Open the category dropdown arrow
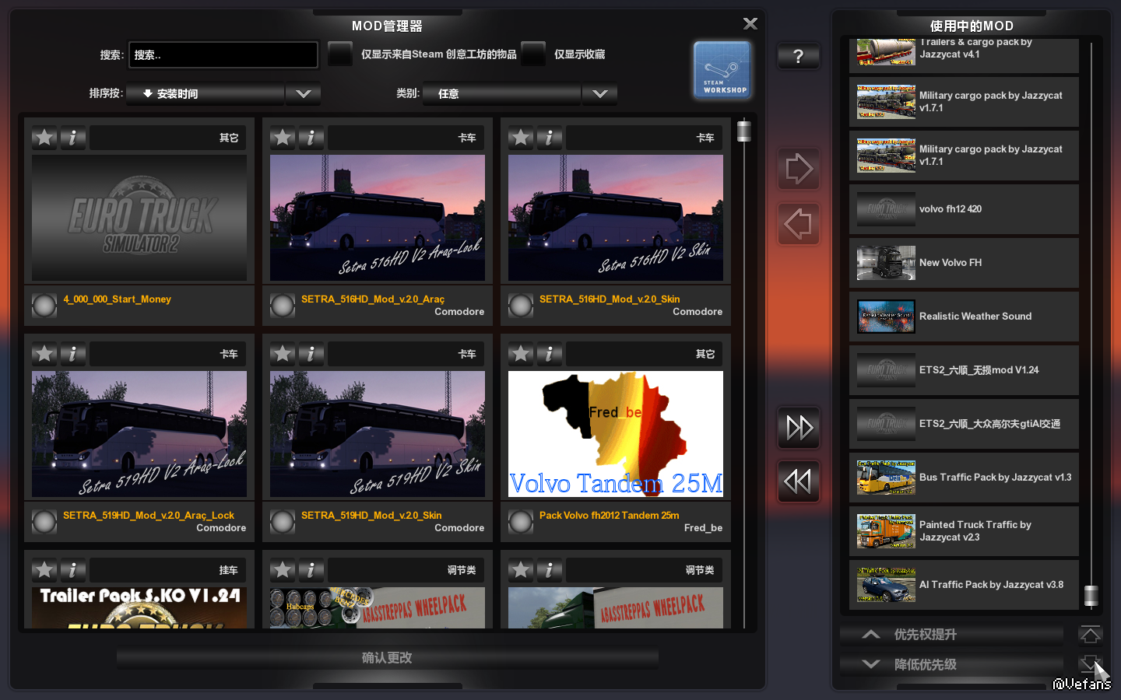The image size is (1121, 700). 599,94
